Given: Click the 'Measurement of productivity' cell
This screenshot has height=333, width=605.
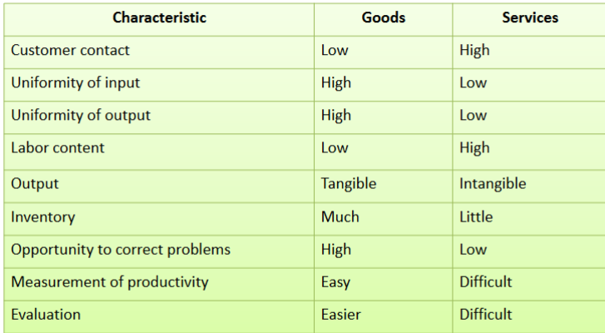Looking at the screenshot, I should click(x=110, y=282).
